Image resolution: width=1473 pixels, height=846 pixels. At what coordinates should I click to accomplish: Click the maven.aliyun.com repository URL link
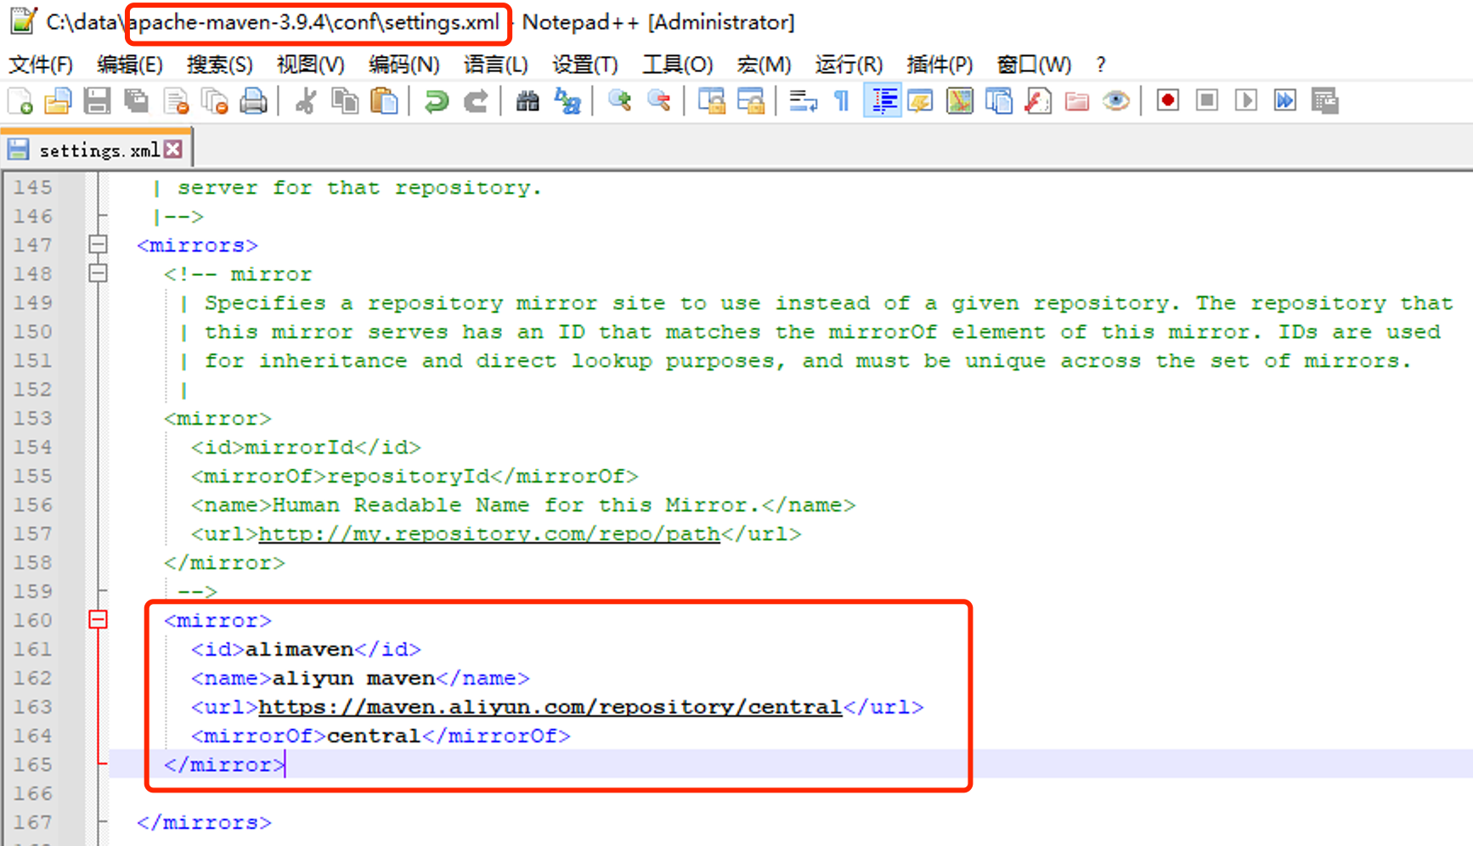[550, 707]
